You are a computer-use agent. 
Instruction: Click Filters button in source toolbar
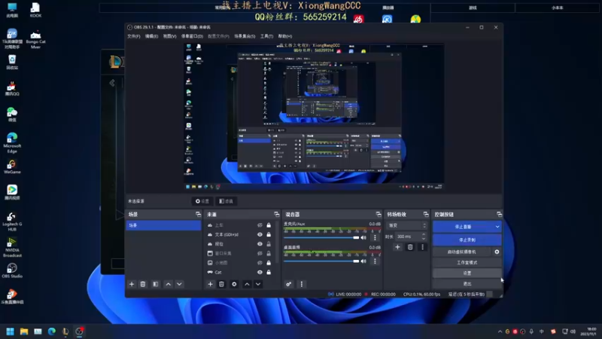[x=227, y=201]
